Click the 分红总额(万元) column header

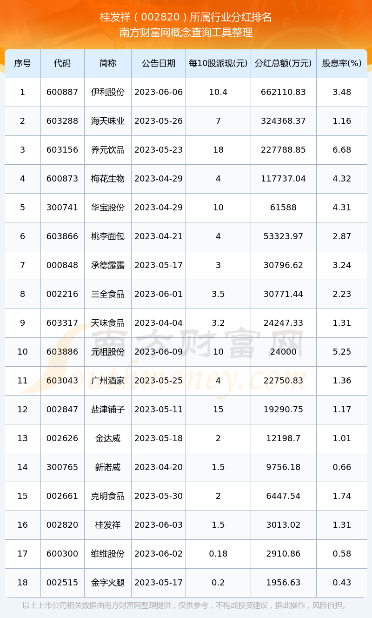283,63
